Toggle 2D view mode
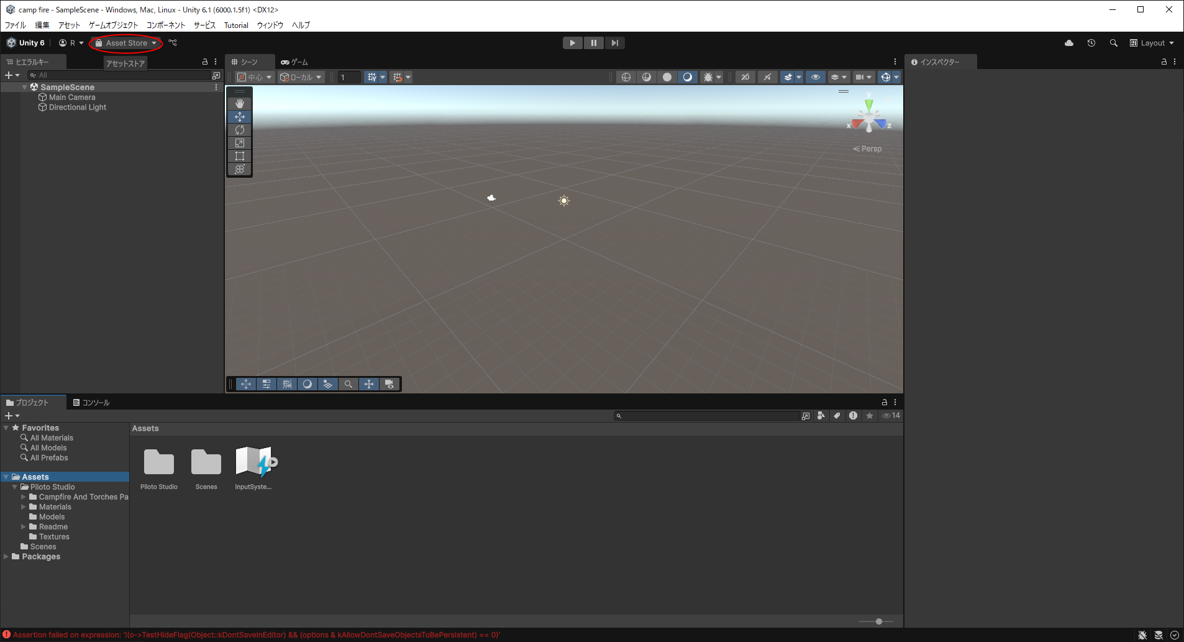Viewport: 1184px width, 642px height. coord(745,77)
